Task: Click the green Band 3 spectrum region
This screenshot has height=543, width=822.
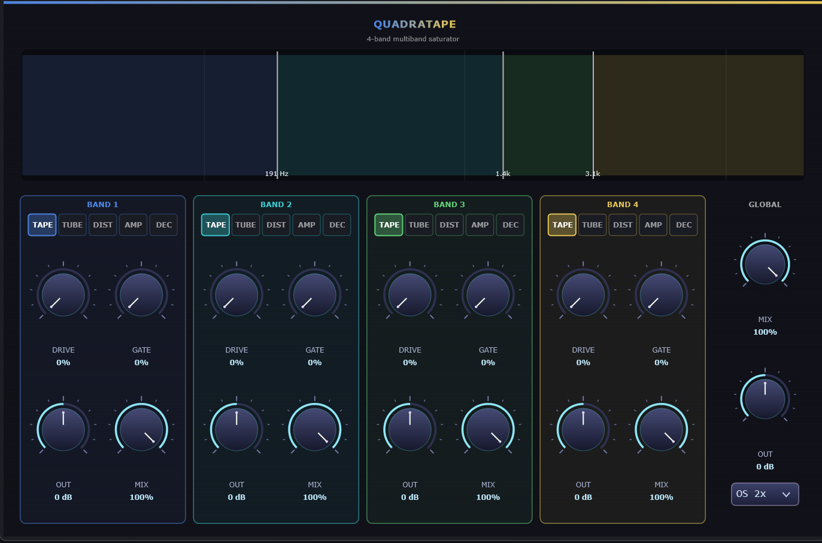Action: point(548,115)
